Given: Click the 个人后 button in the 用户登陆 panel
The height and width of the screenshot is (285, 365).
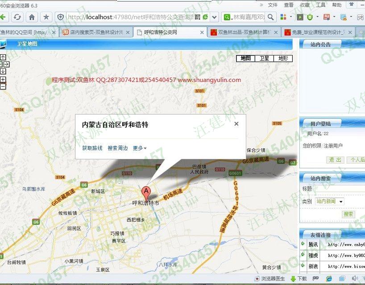Looking at the screenshot, I should click(356, 160).
